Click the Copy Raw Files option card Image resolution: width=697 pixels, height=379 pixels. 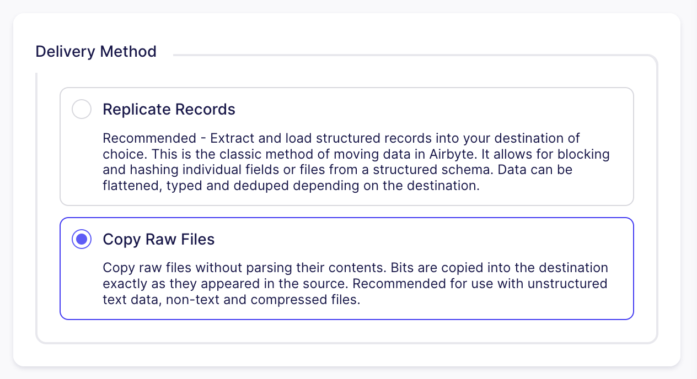(346, 268)
